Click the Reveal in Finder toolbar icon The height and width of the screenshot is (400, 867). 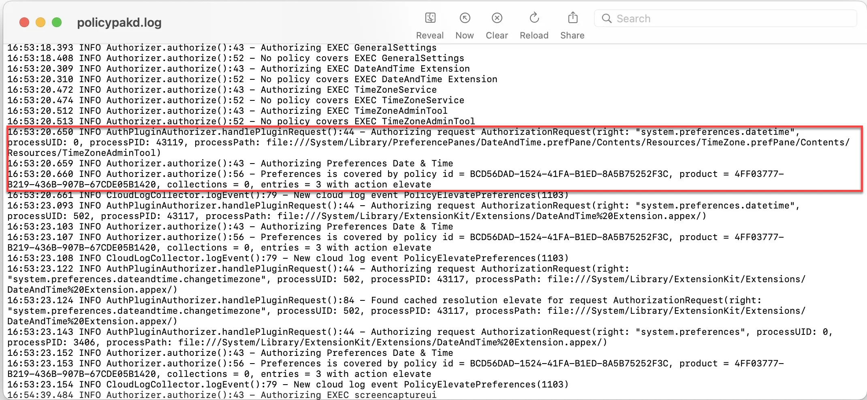[x=430, y=18]
